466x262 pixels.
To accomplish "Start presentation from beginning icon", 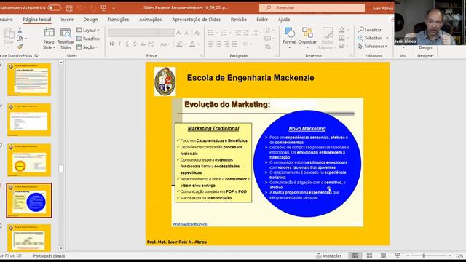I will click(x=103, y=8).
